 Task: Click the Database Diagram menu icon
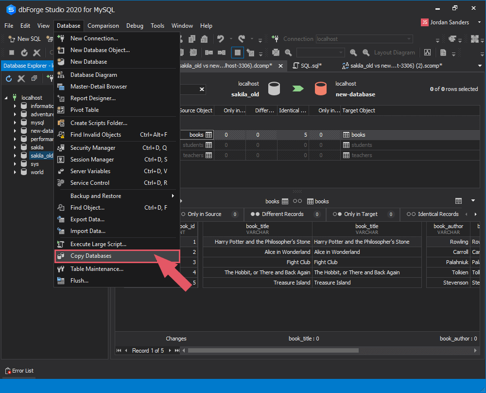62,74
